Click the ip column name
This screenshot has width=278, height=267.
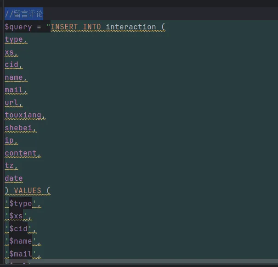point(10,140)
